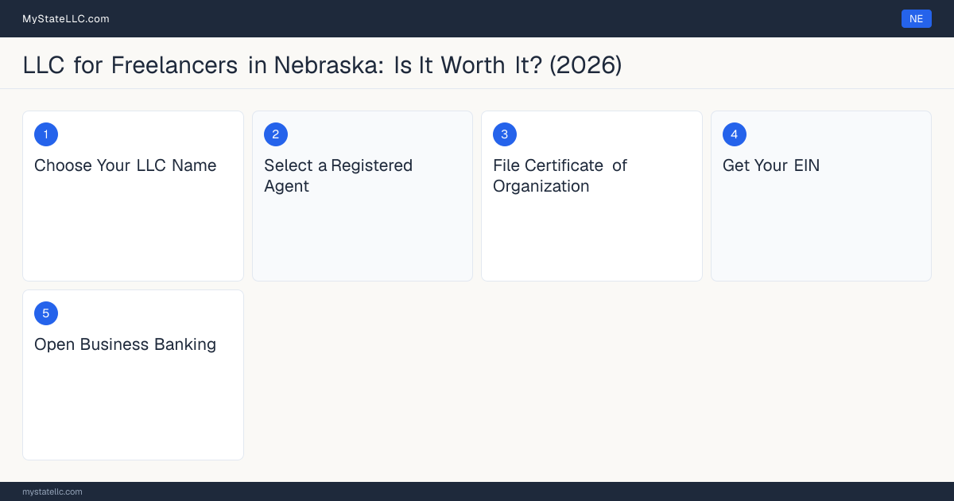Click the page title about Nebraska freelancers
The image size is (954, 501).
click(322, 64)
